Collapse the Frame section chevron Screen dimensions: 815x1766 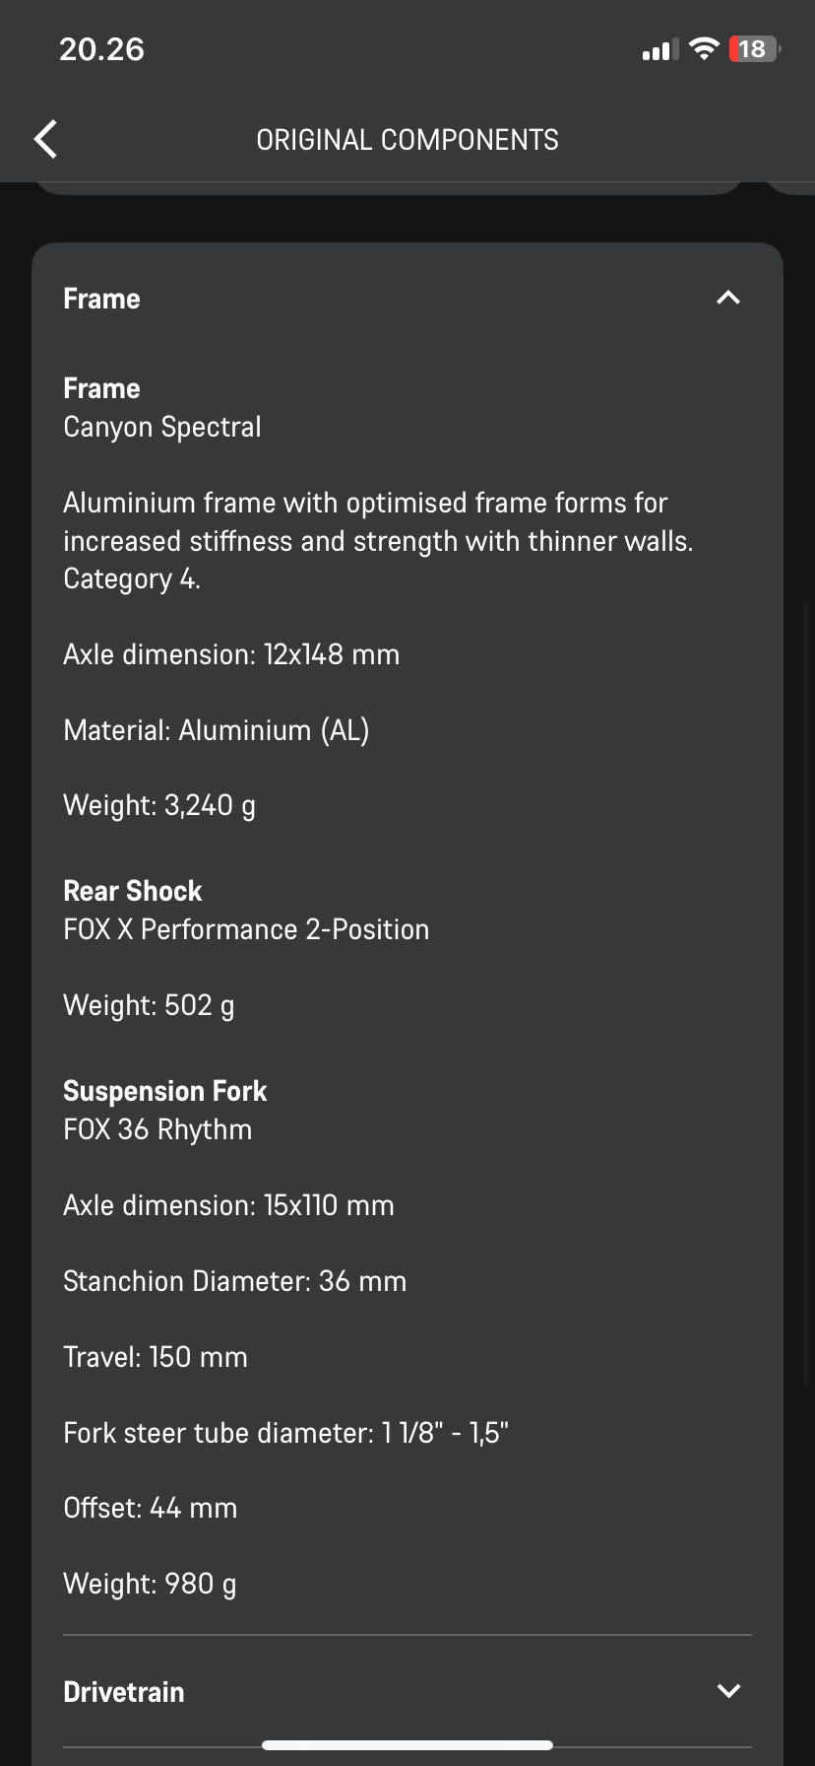tap(728, 298)
